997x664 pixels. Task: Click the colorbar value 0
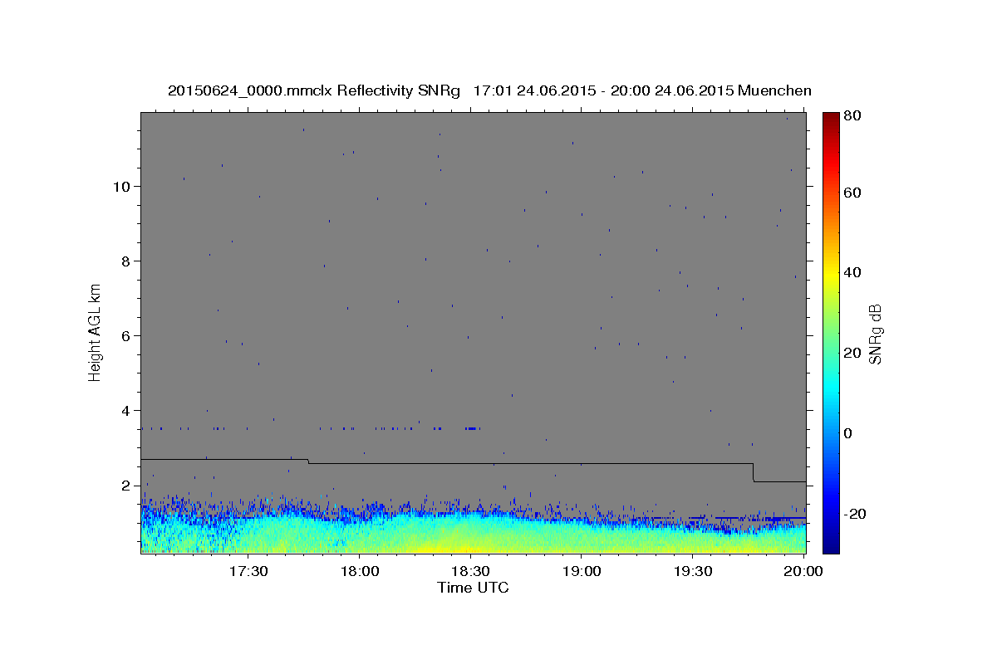coord(848,433)
